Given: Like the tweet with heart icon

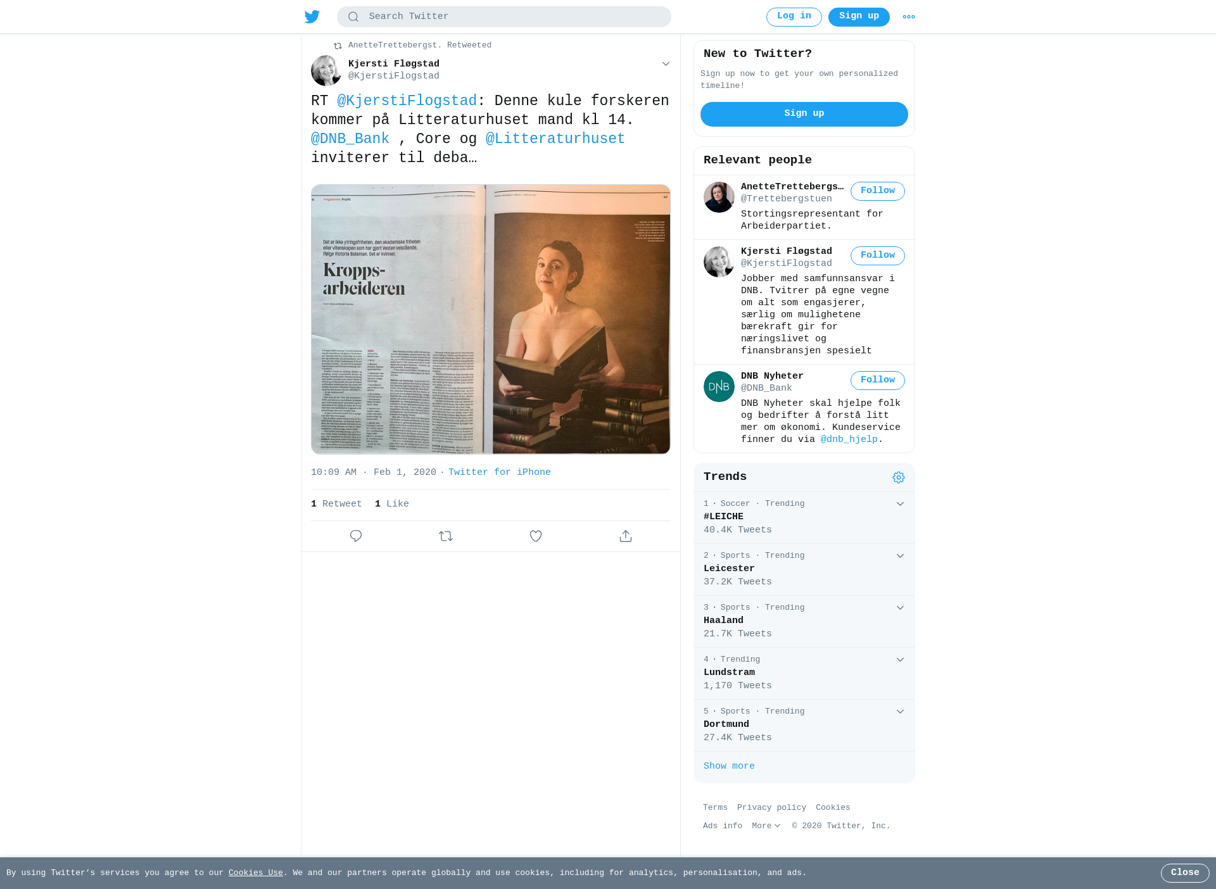Looking at the screenshot, I should pos(536,536).
